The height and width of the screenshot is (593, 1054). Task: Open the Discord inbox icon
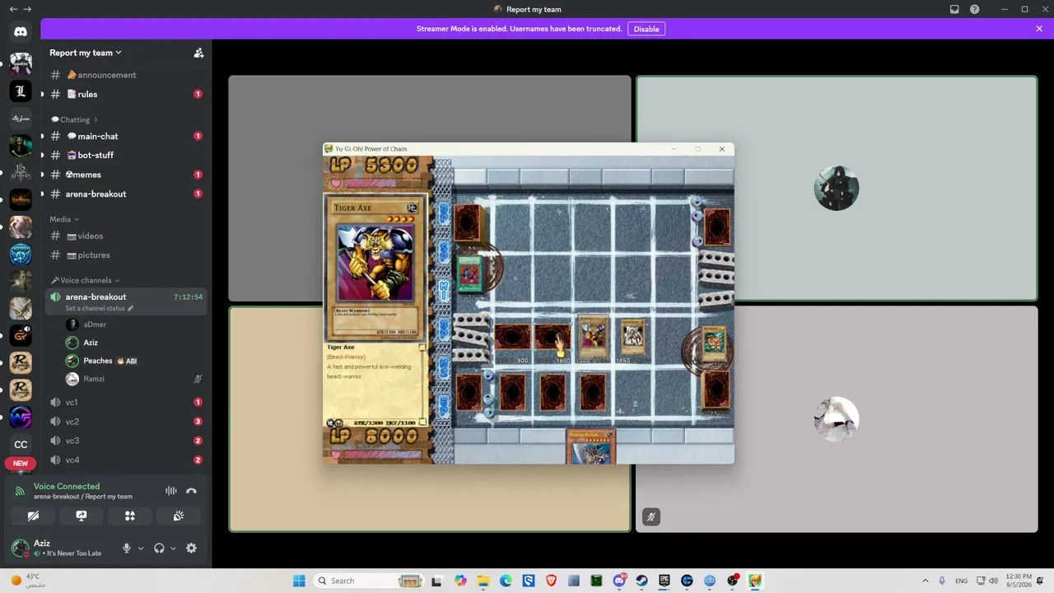coord(954,9)
